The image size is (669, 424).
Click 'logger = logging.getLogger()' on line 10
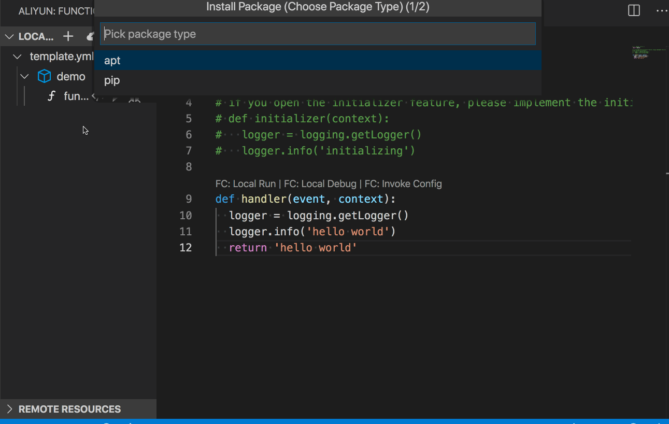tap(319, 215)
